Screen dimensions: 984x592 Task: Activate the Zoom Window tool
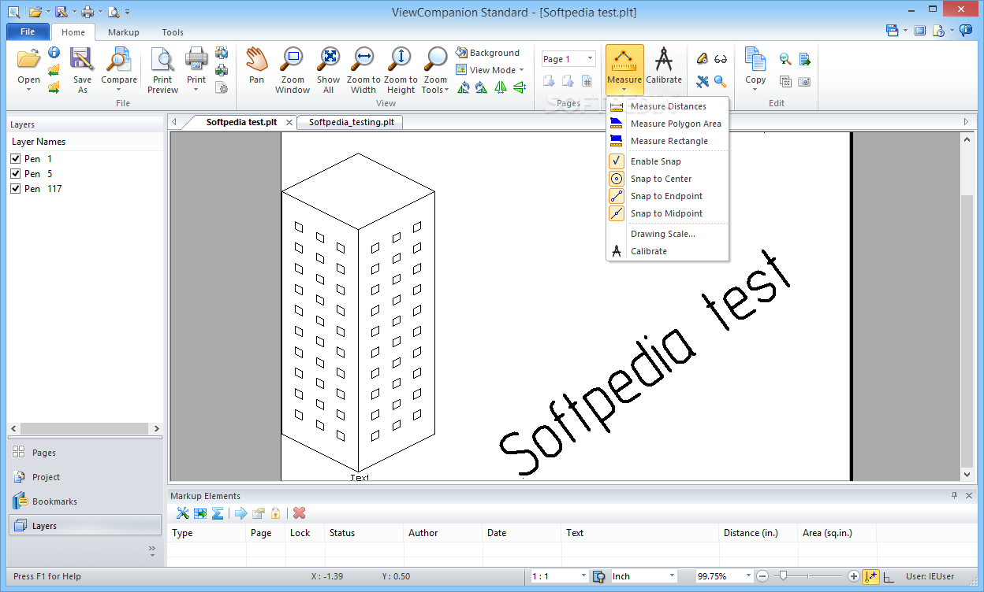click(x=293, y=71)
